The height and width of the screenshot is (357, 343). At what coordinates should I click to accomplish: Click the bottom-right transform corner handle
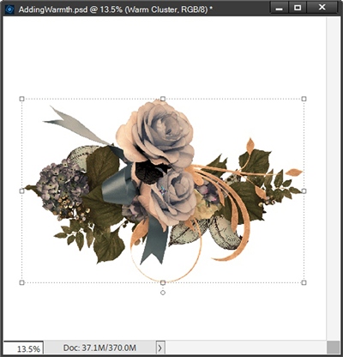coord(304,282)
